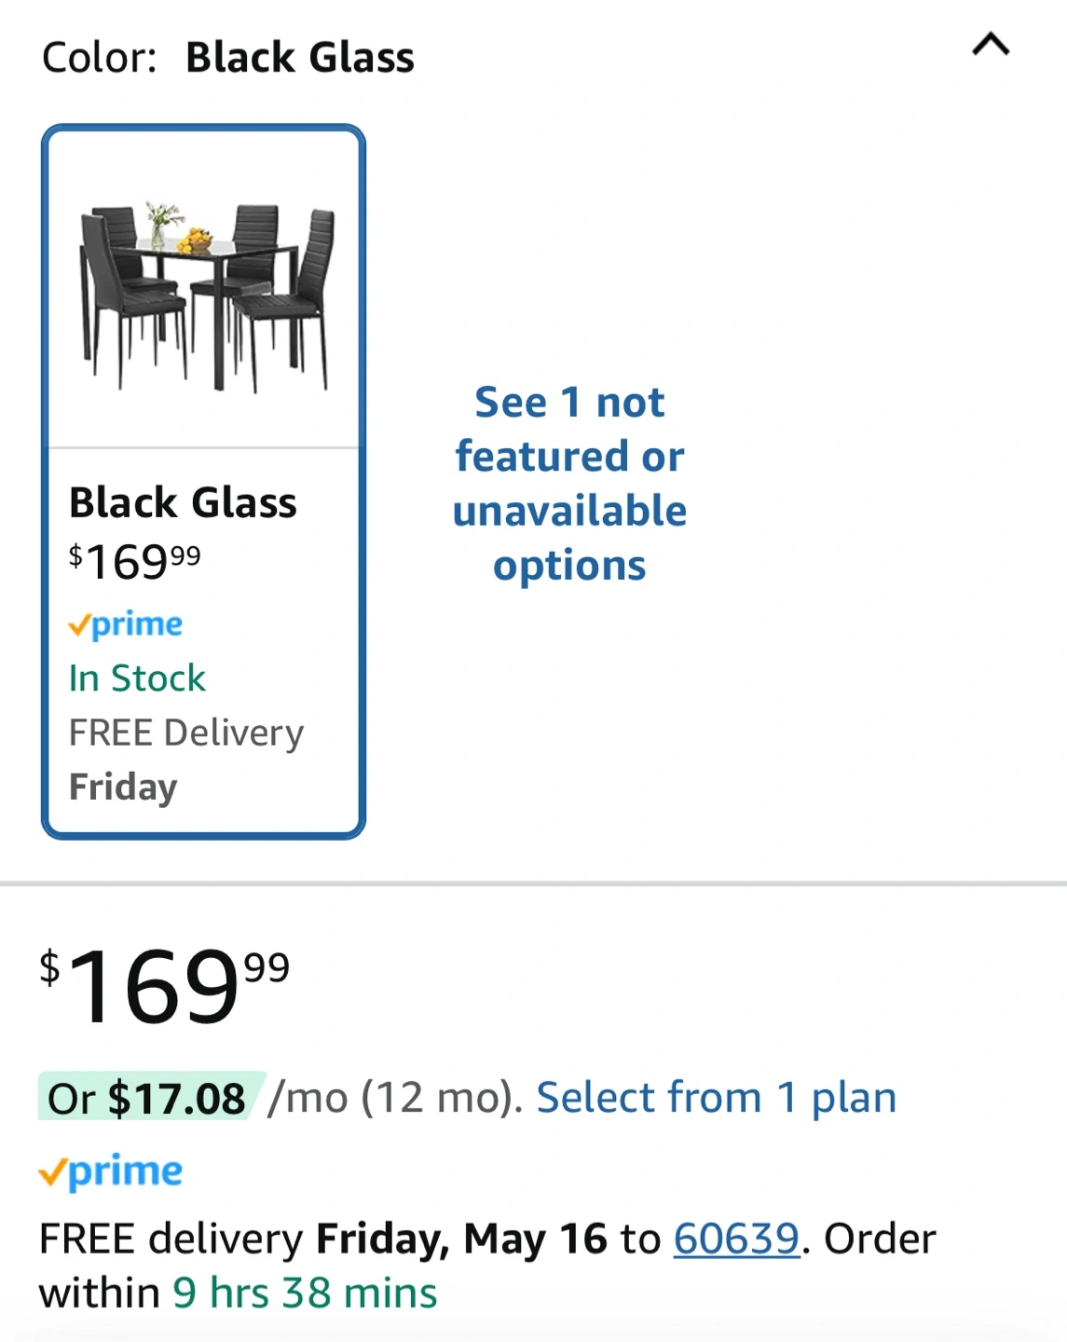Click the $169.99 price in the swatch card
Image resolution: width=1067 pixels, height=1342 pixels.
[x=135, y=561]
